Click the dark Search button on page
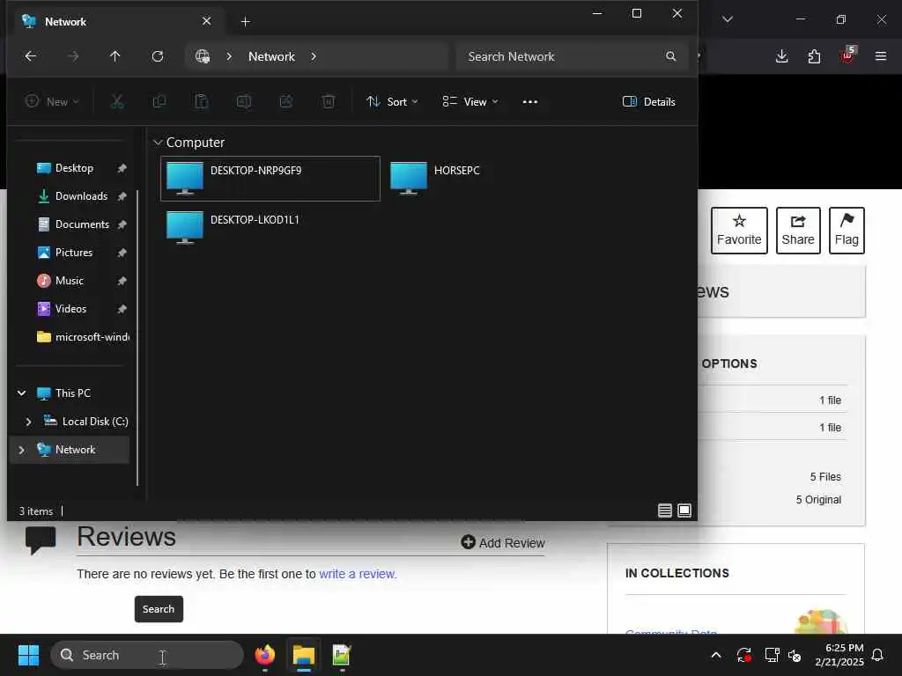 (159, 609)
